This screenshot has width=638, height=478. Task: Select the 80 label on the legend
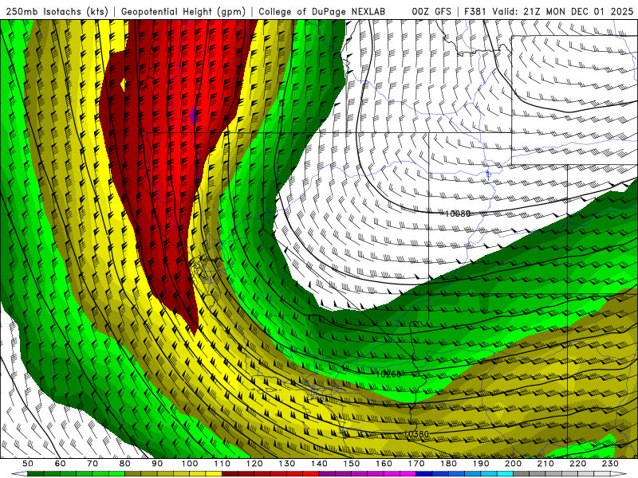click(x=124, y=464)
